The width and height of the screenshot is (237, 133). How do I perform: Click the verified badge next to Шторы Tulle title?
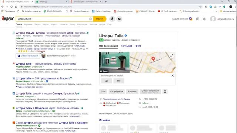tap(126, 36)
